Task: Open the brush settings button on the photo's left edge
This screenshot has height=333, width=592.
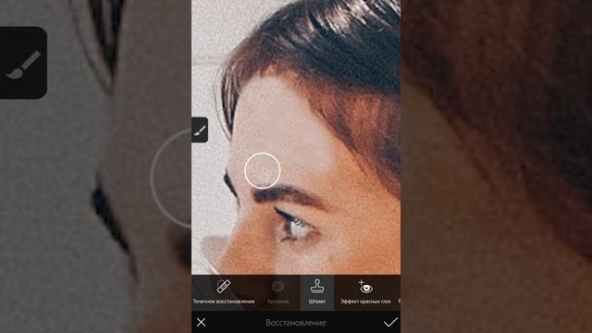Action: click(200, 129)
